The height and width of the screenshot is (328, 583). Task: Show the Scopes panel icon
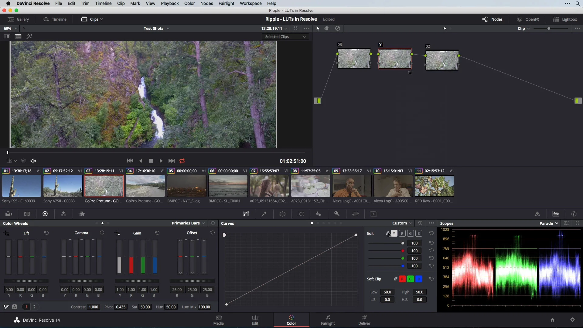556,214
